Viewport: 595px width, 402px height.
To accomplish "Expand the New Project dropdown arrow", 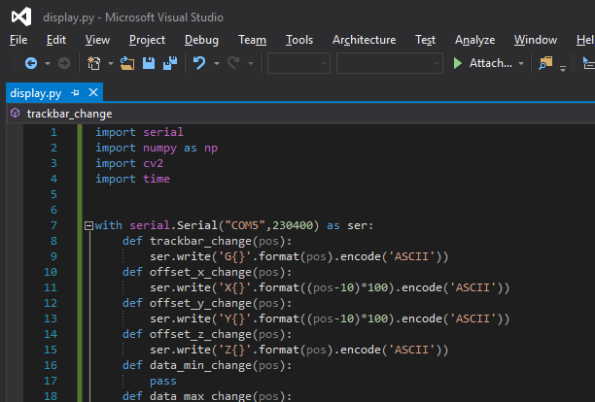I will (111, 64).
